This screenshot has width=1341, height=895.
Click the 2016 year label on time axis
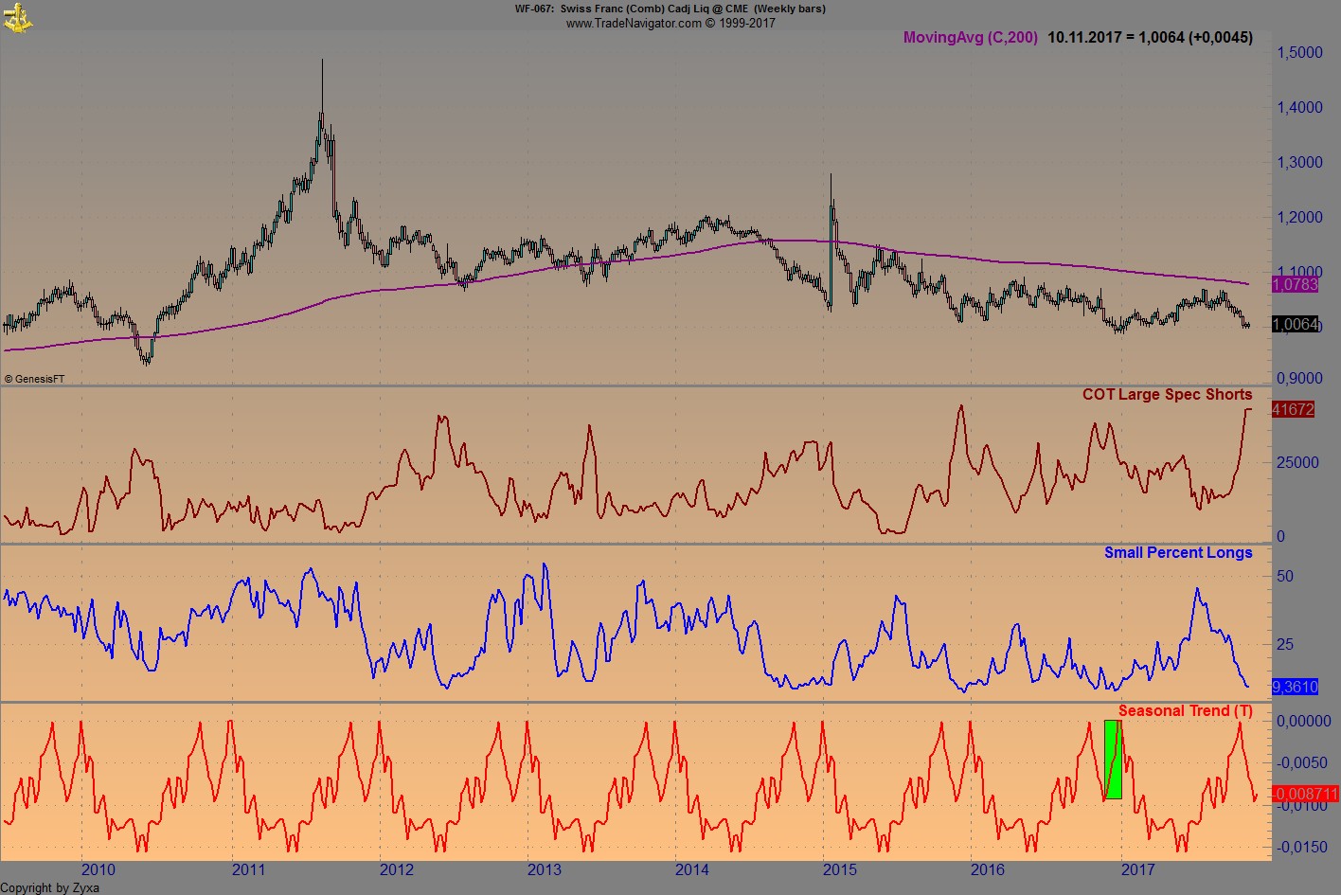pyautogui.click(x=988, y=870)
